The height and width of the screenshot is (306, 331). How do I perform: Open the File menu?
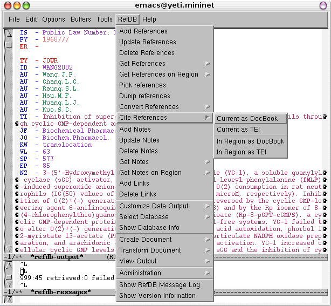[14, 19]
